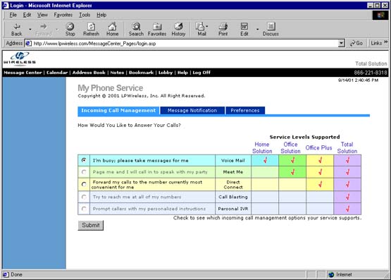The image size is (391, 280).
Task: Print the page with Print icon
Action: pyautogui.click(x=223, y=29)
